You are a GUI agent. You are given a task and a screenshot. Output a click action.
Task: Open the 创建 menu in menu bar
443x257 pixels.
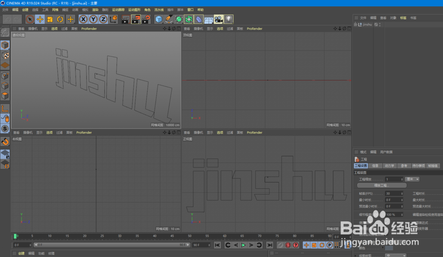(25, 10)
